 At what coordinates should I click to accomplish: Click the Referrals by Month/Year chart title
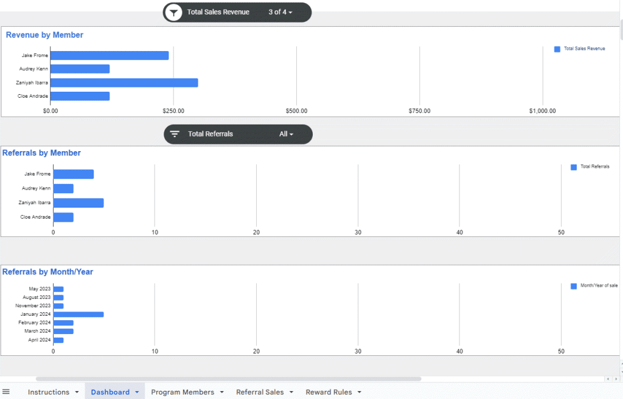pyautogui.click(x=47, y=271)
